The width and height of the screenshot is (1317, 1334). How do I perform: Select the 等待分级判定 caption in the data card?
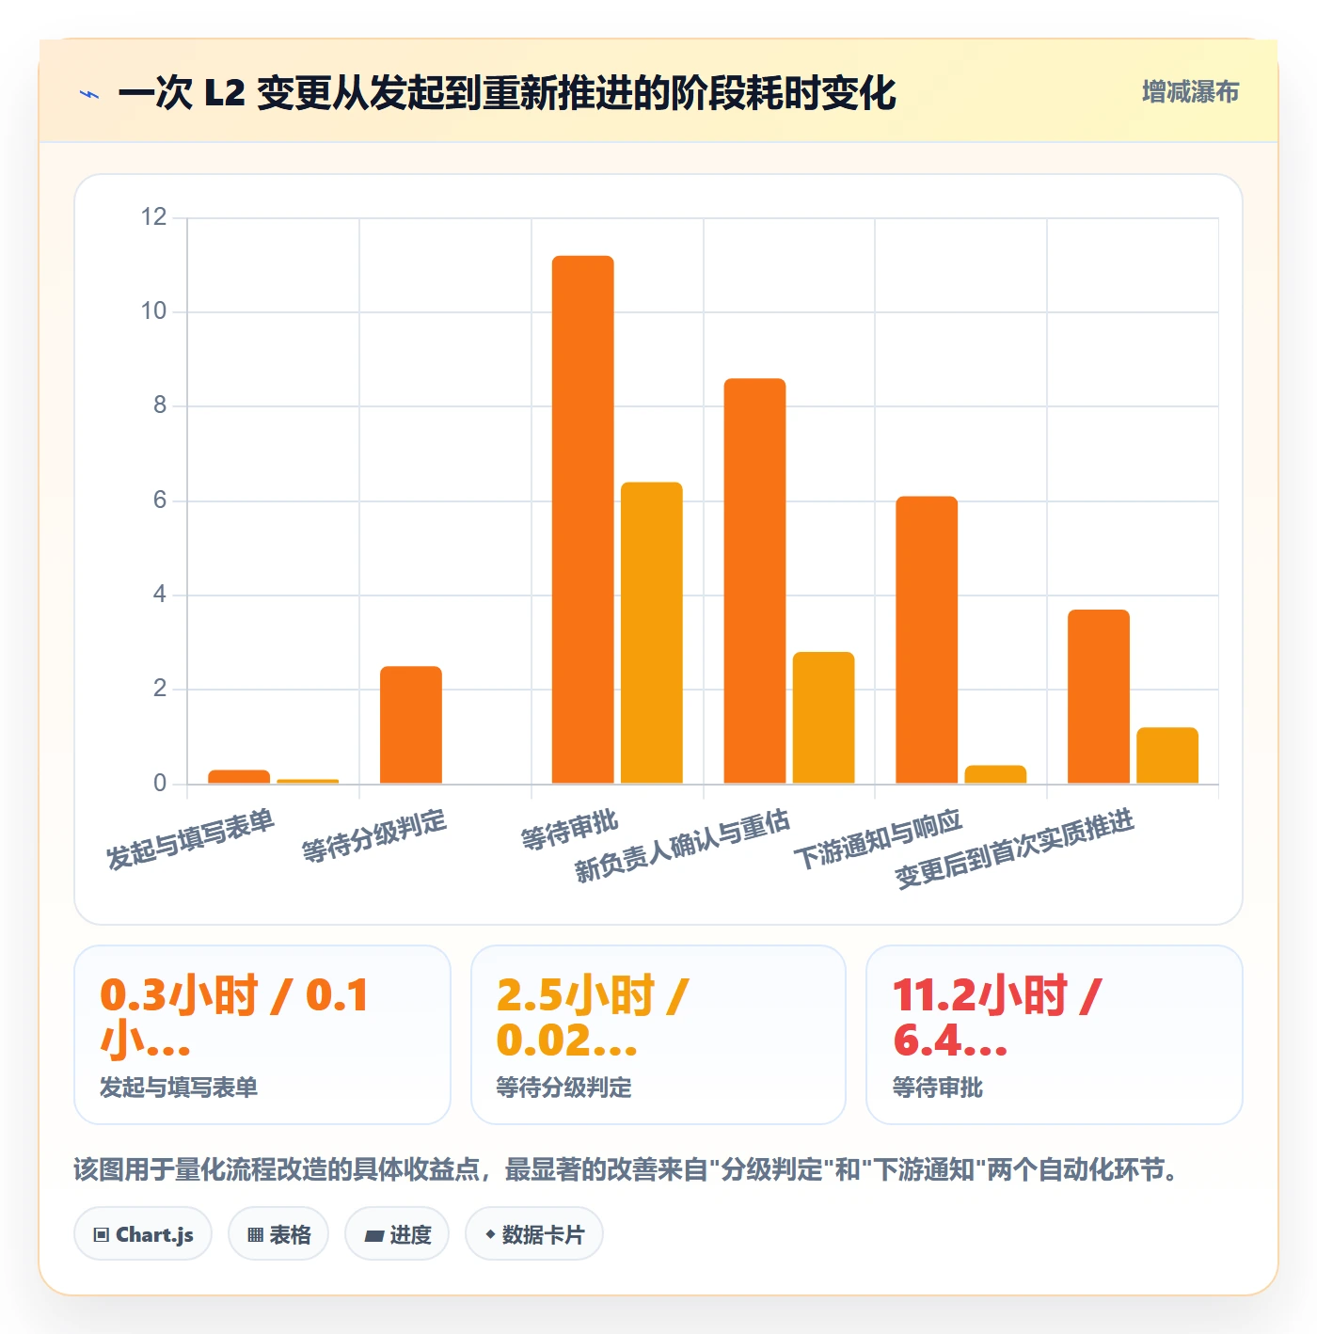tap(563, 1088)
